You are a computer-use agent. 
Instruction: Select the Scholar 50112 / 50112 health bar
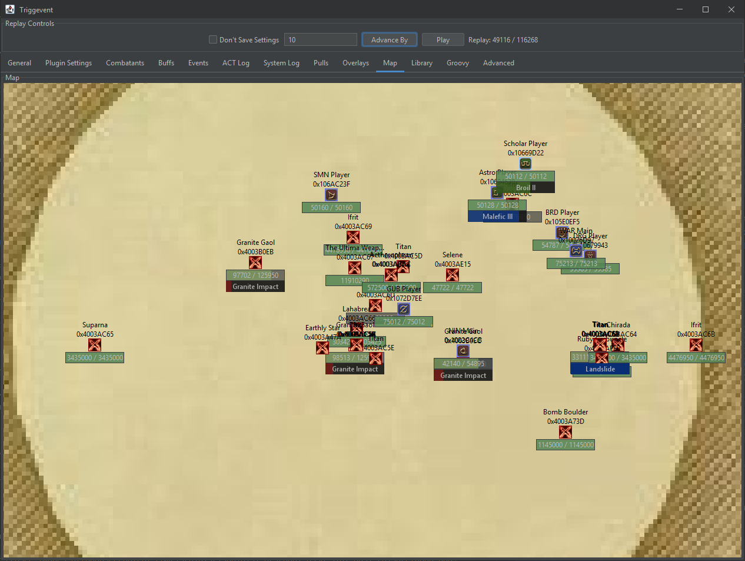pos(526,176)
